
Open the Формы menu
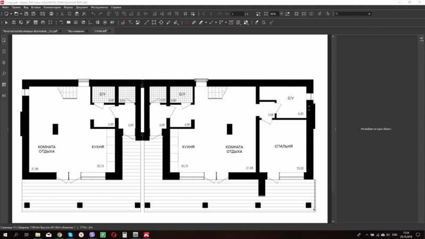pyautogui.click(x=69, y=7)
